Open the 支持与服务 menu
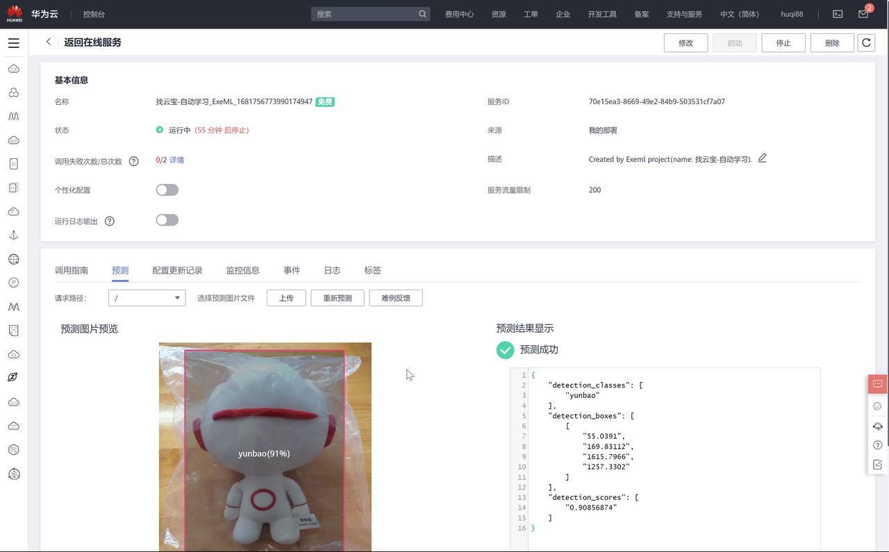This screenshot has height=552, width=889. [685, 14]
